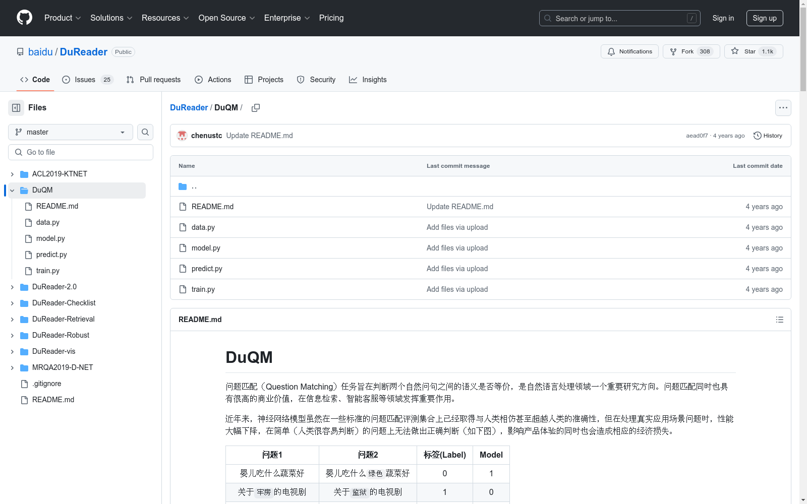
Task: Open predict.py in the file tree
Action: 51,255
